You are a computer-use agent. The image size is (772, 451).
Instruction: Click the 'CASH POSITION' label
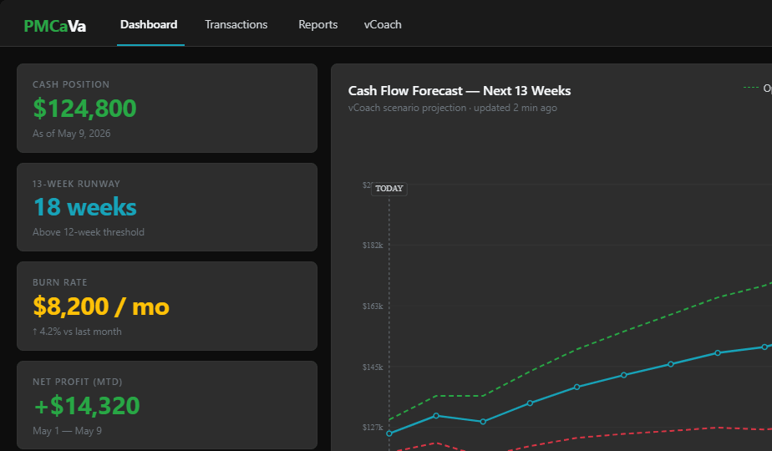click(71, 84)
